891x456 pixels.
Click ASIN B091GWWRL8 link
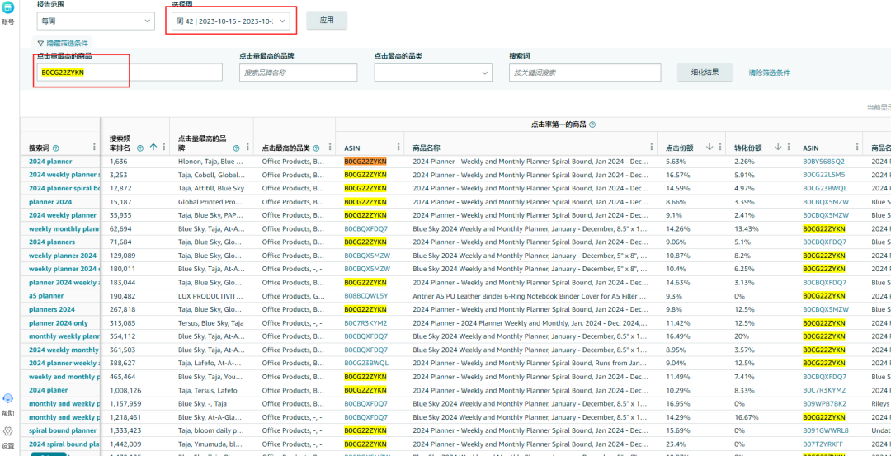[x=826, y=430]
